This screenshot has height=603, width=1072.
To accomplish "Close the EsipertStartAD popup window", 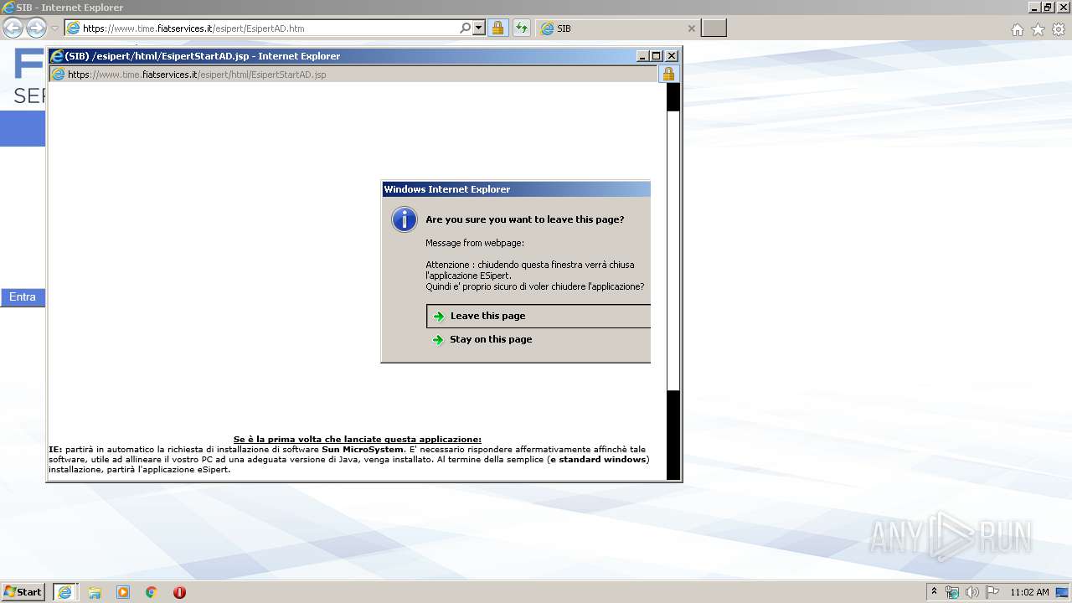I will click(671, 56).
